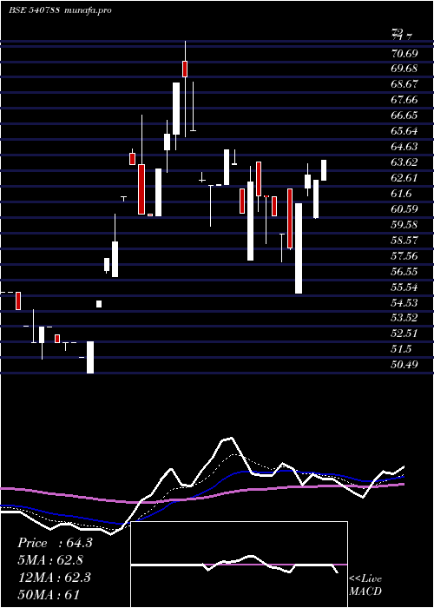The image size is (434, 608).
Task: Click the 59.58 price axis label
Action: point(404,224)
